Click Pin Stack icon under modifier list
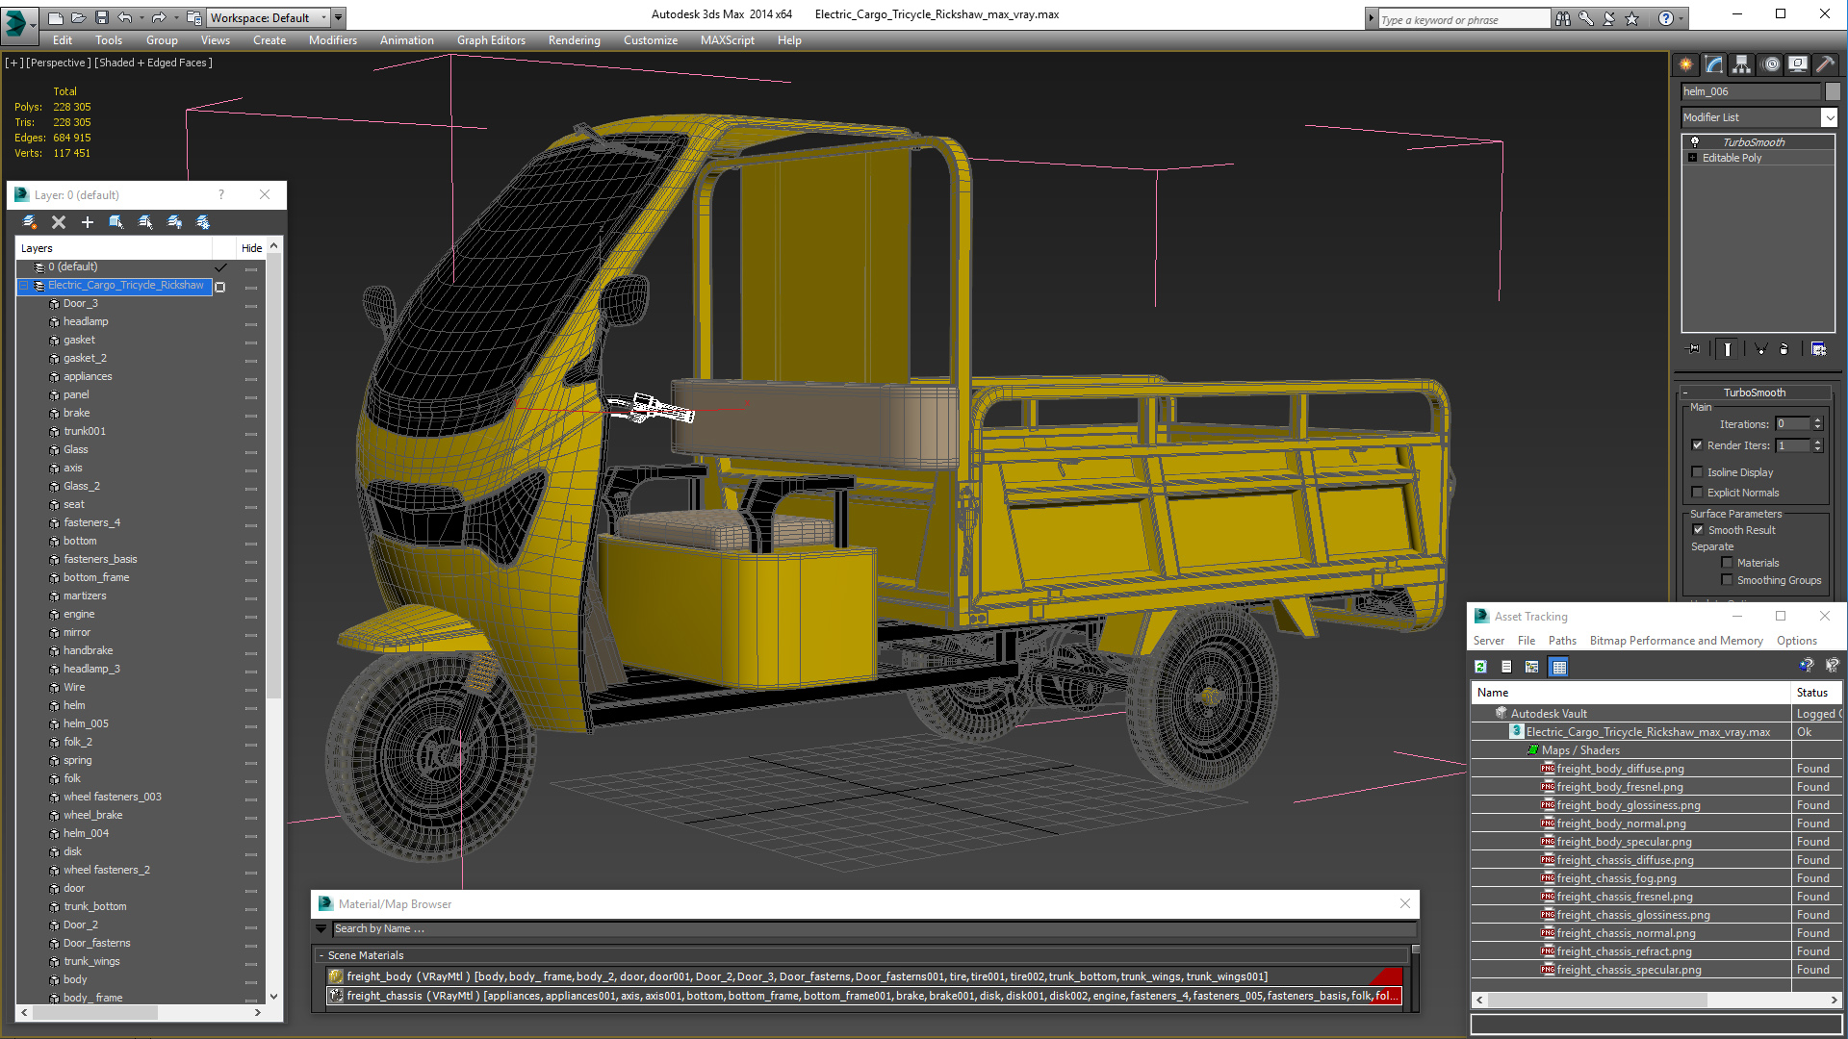Image resolution: width=1848 pixels, height=1039 pixels. (1695, 349)
